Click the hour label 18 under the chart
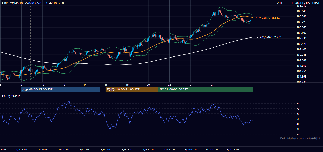 (127, 85)
